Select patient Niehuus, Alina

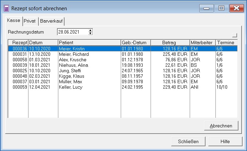click(73, 65)
